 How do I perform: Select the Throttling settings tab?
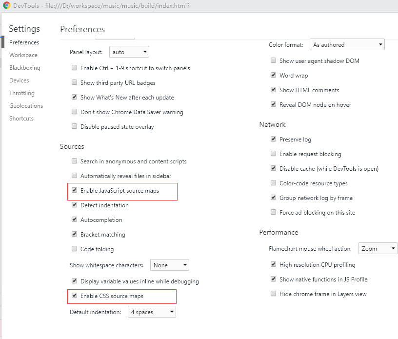22,93
